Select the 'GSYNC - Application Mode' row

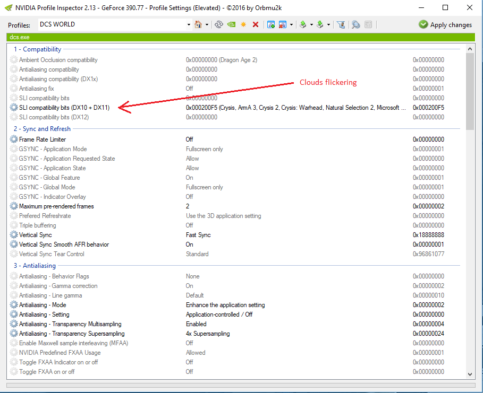tap(235, 149)
